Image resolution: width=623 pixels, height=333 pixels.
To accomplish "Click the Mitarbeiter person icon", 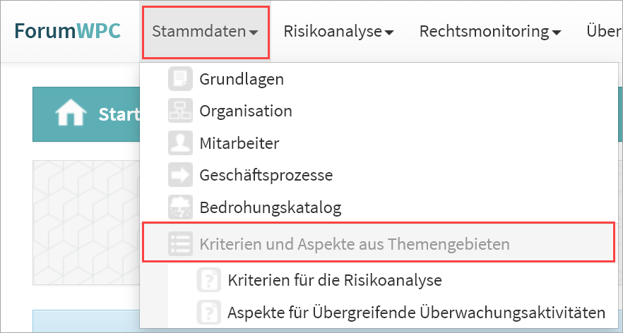I will click(180, 143).
